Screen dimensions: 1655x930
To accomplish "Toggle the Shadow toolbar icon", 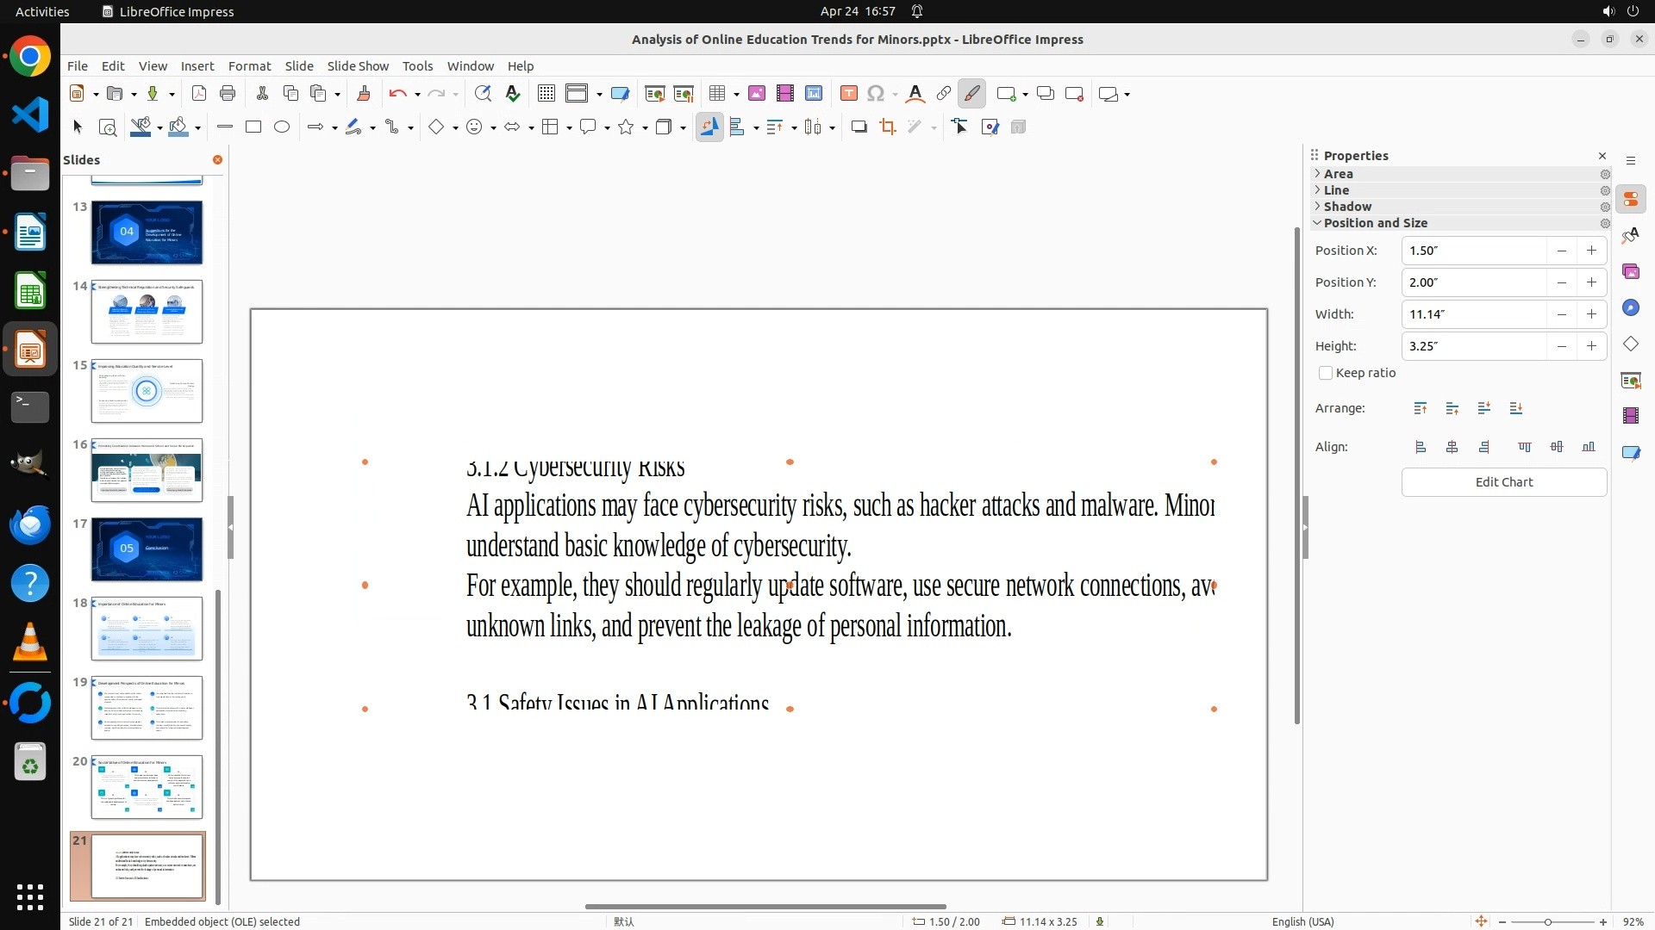I will point(859,127).
